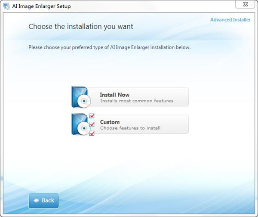
Task: Close the AI Image Enlarger Setup window
Action: [246, 4]
